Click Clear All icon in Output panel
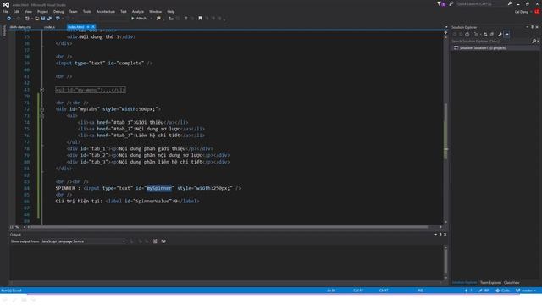Image resolution: width=542 pixels, height=305 pixels. coord(155,241)
